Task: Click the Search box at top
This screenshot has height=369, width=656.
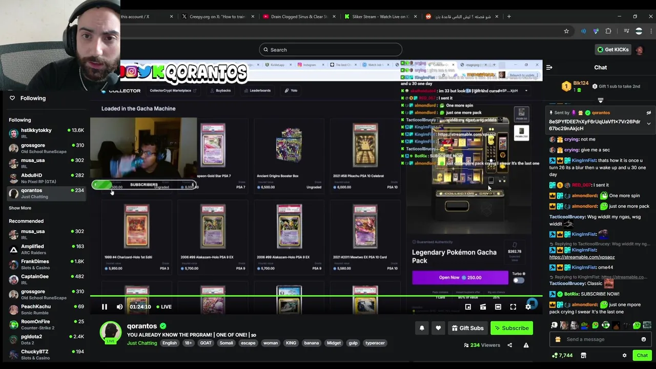Action: pyautogui.click(x=331, y=50)
